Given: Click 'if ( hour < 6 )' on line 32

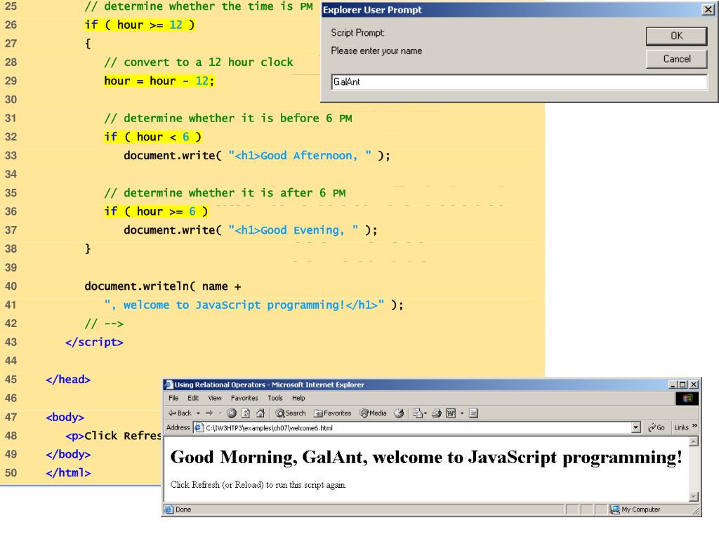Looking at the screenshot, I should click(152, 137).
